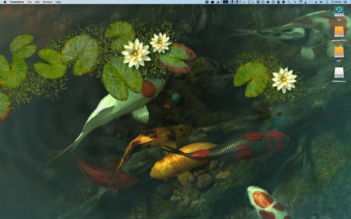Viewport: 351px width, 219px height.
Task: Click the hammer icon in menu bar
Action: pos(289,2)
